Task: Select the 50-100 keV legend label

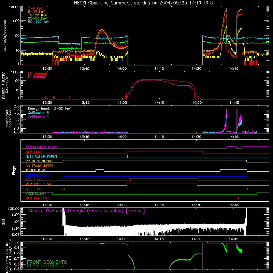Action: coord(38,22)
